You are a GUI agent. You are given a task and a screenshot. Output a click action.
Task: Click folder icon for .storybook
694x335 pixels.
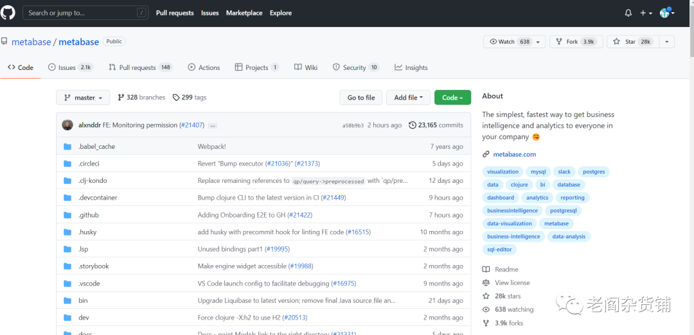pos(67,266)
